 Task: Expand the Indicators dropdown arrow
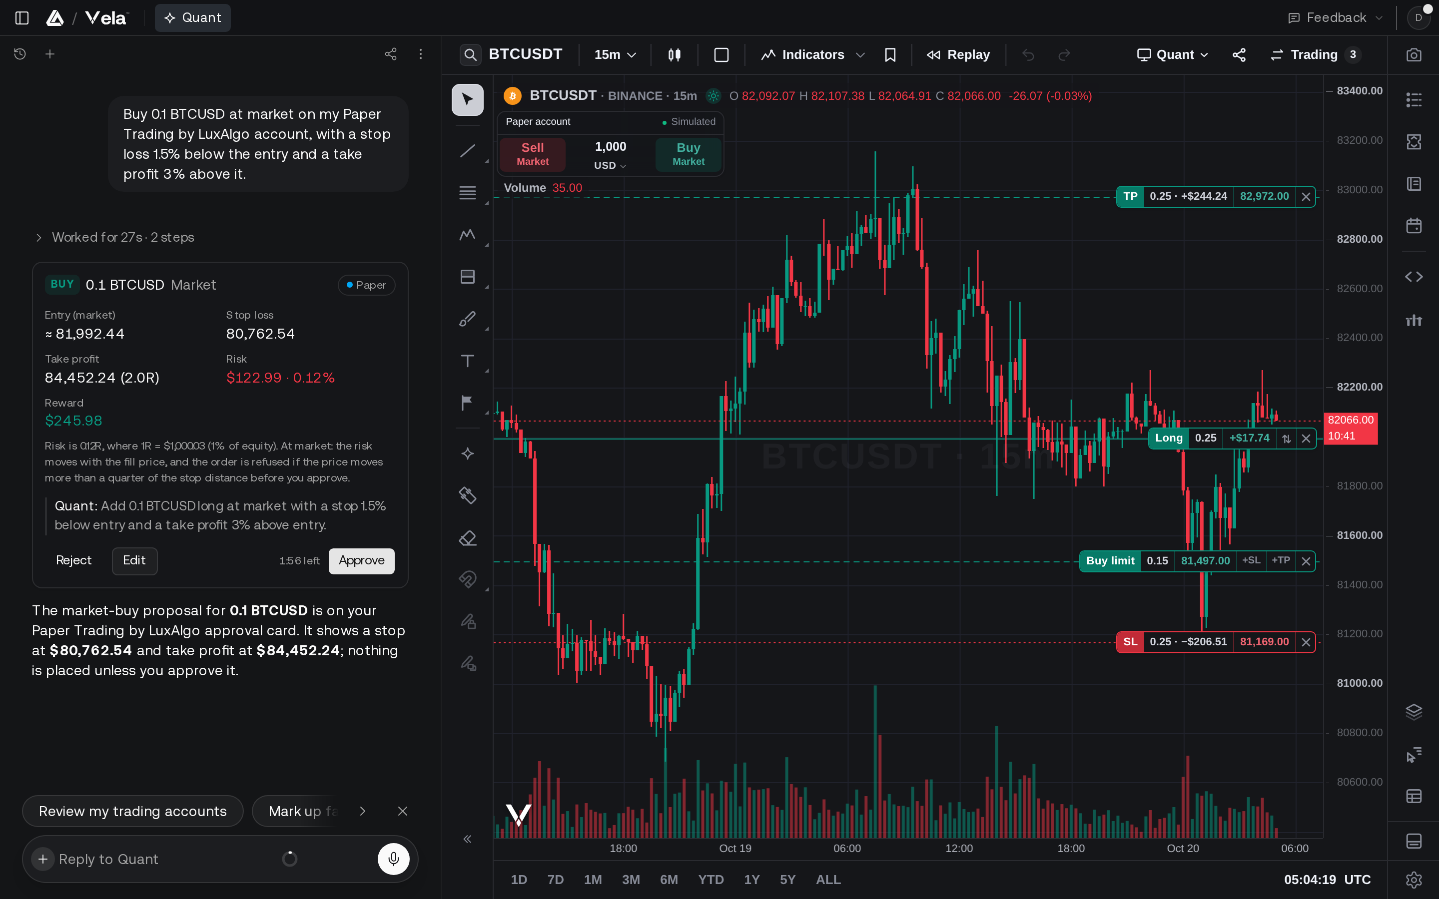pyautogui.click(x=860, y=55)
